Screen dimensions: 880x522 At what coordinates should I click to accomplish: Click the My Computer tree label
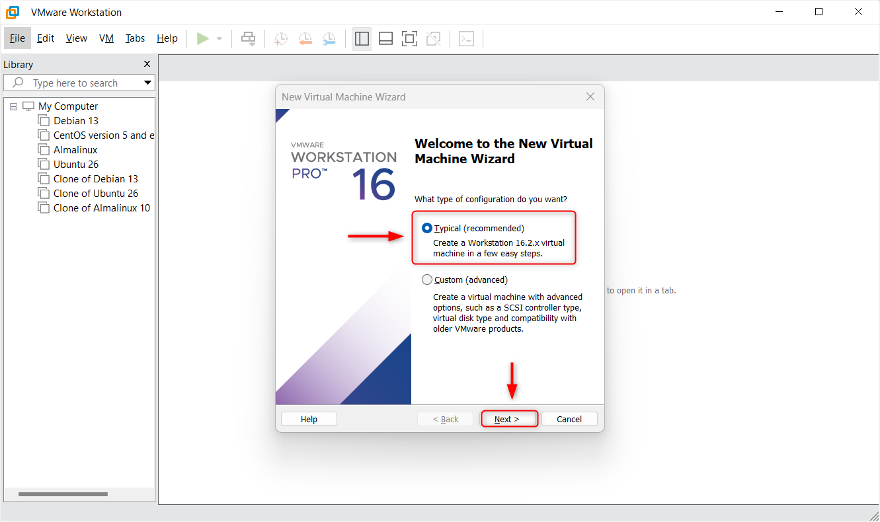[x=68, y=106]
